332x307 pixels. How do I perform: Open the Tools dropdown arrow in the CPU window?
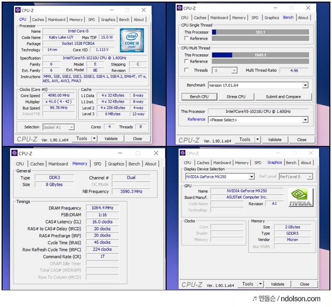(94, 139)
